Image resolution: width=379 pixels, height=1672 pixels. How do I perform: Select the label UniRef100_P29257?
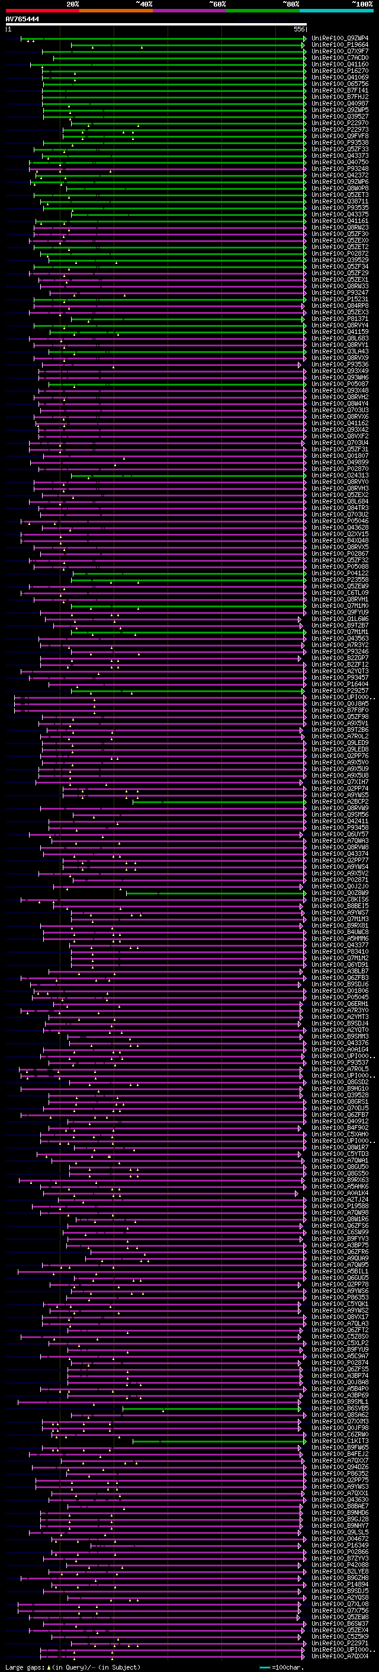pos(340,690)
